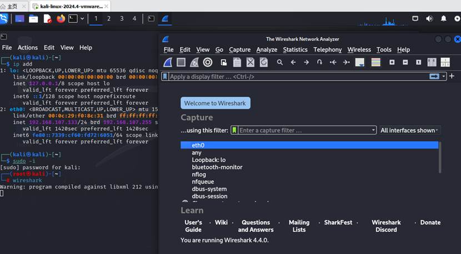Click the stop capture square icon

181,62
